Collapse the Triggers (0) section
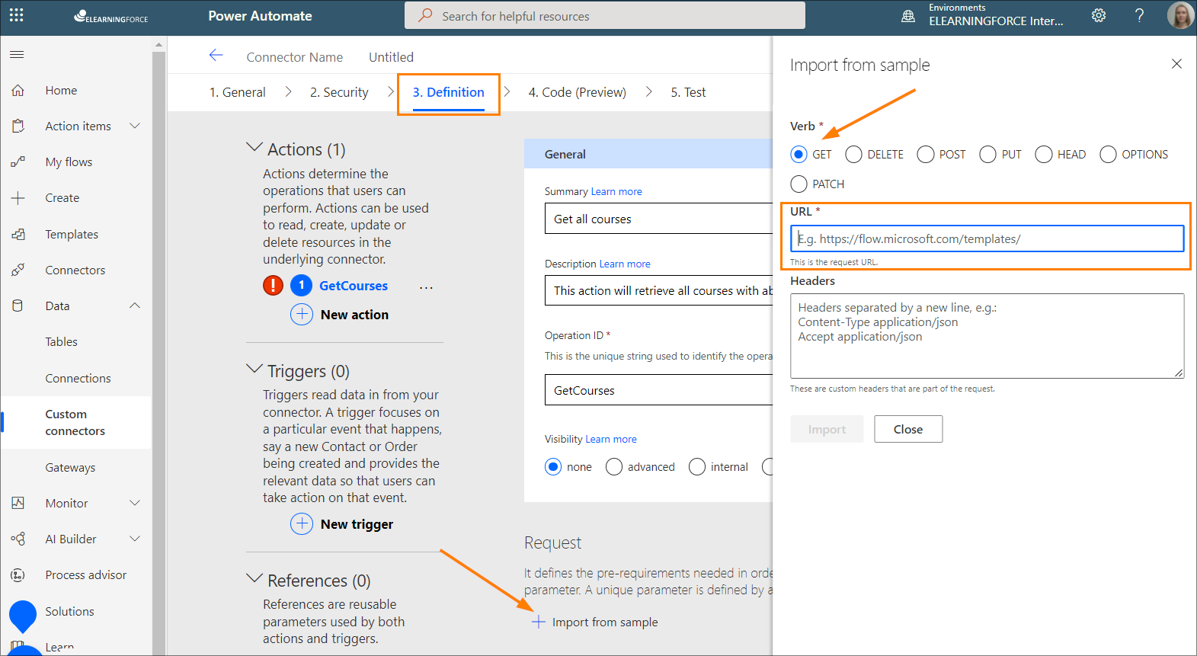Screen dimensions: 1197x656 point(254,369)
